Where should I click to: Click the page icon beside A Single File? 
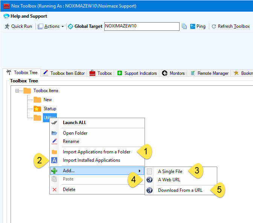[149, 171]
